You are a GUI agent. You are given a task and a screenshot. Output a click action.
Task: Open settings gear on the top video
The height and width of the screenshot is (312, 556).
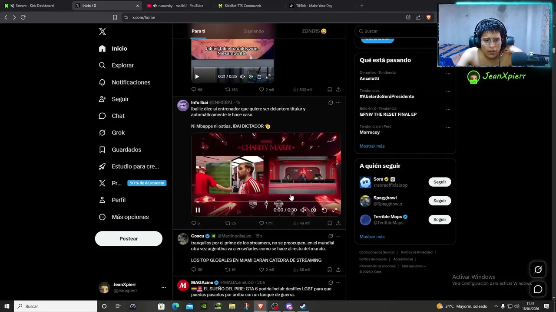click(251, 77)
